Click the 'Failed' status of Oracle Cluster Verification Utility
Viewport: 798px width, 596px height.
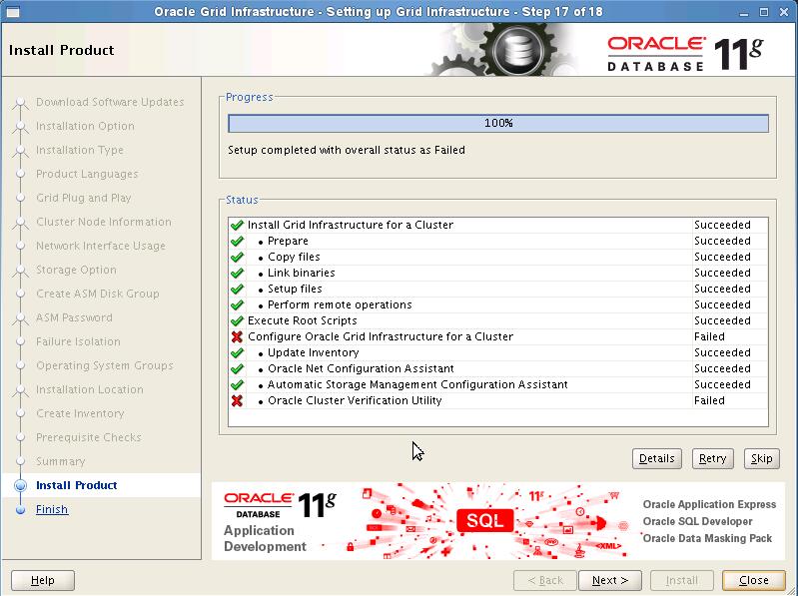(x=709, y=400)
